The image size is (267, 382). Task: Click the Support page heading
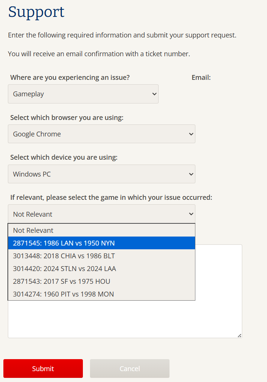tap(36, 12)
